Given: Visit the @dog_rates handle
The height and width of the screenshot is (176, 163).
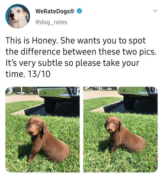Looking at the screenshot, I should pos(51,22).
